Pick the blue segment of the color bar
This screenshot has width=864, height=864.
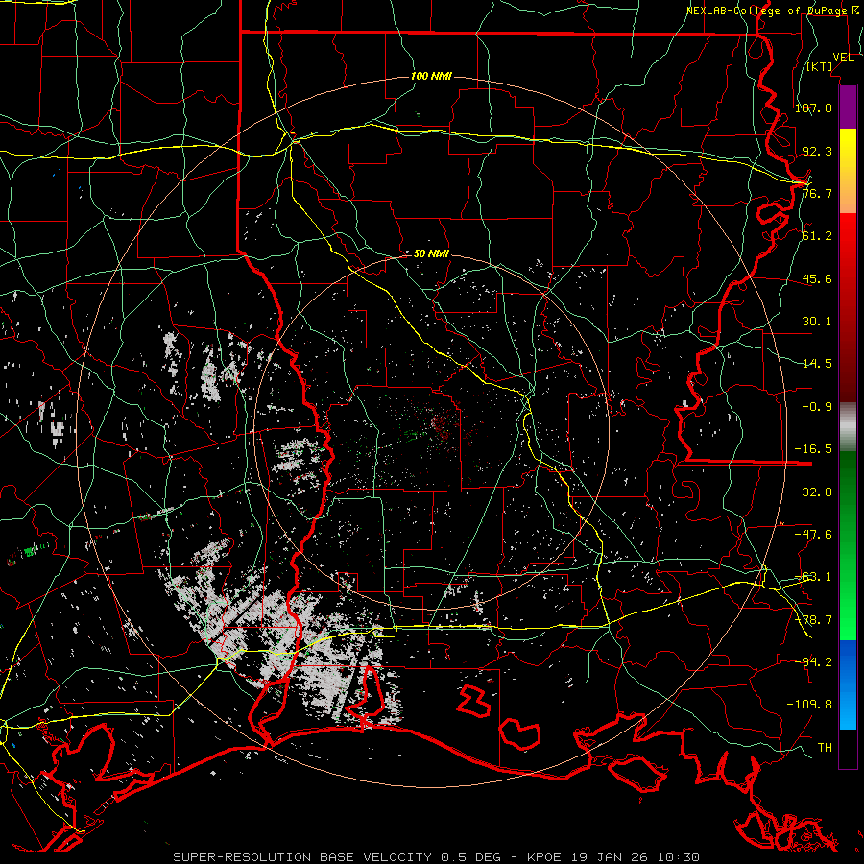[x=848, y=684]
